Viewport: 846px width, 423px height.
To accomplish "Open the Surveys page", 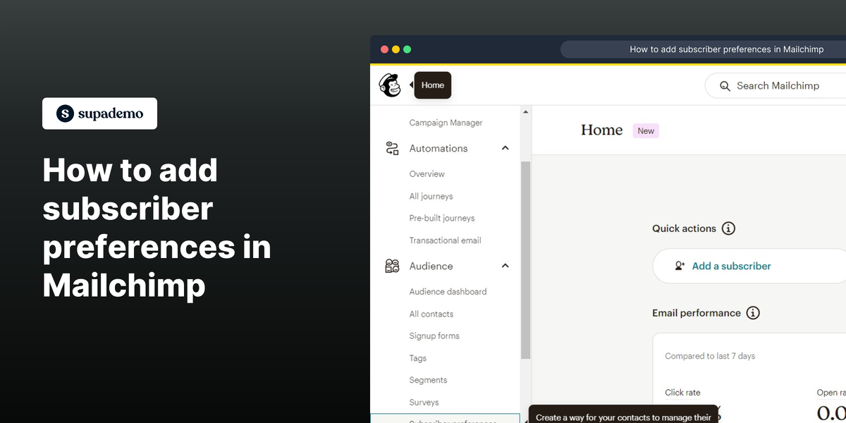I will (x=424, y=402).
